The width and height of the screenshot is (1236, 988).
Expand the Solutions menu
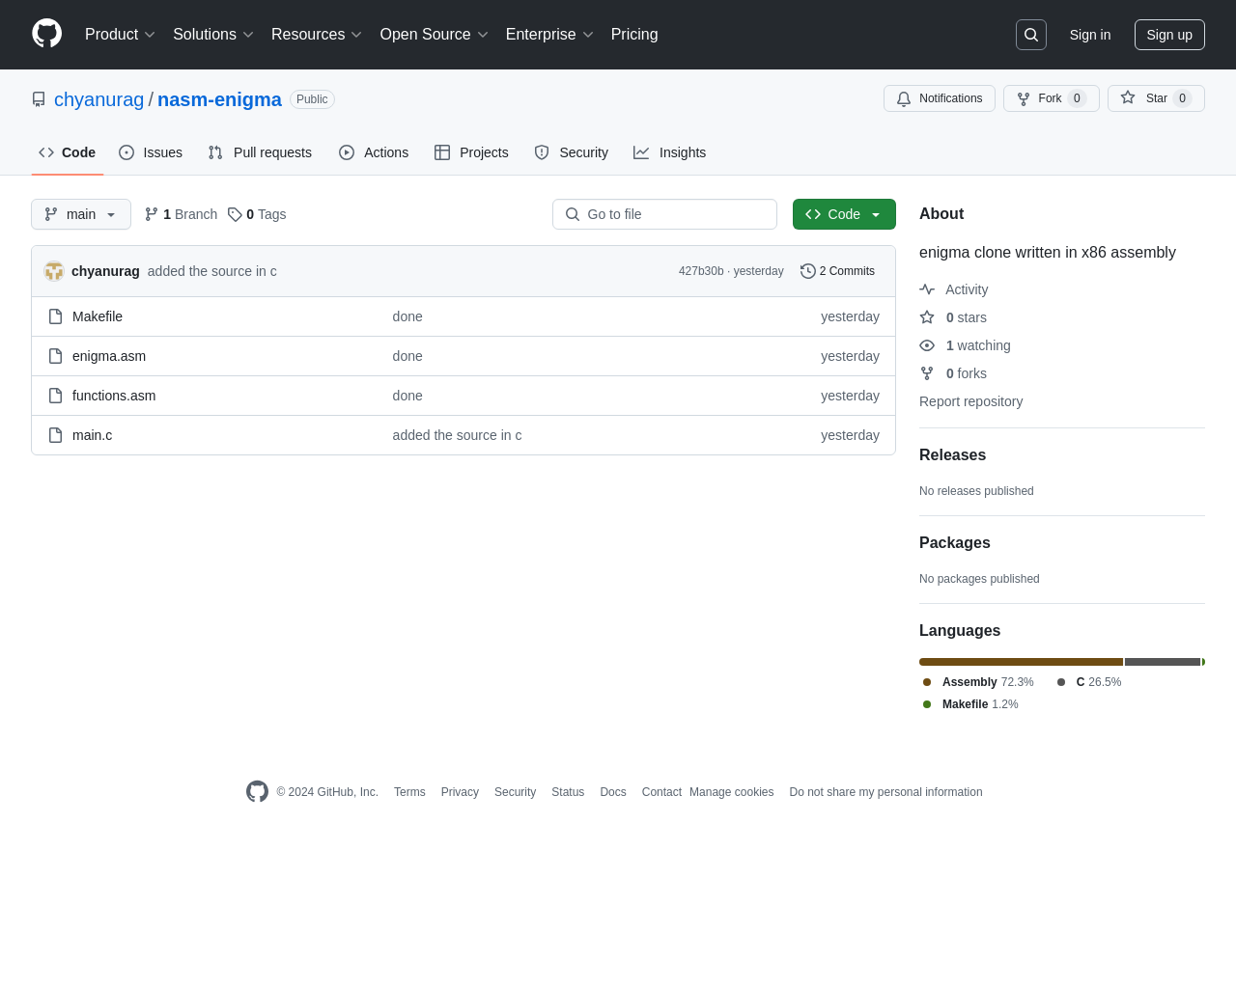[x=213, y=35]
